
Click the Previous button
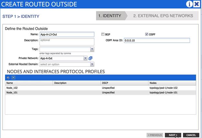click(x=155, y=135)
